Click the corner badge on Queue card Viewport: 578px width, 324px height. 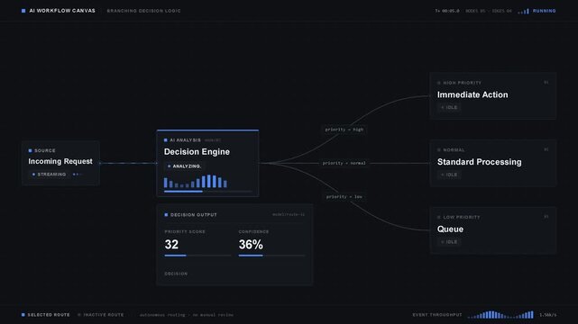tap(546, 217)
